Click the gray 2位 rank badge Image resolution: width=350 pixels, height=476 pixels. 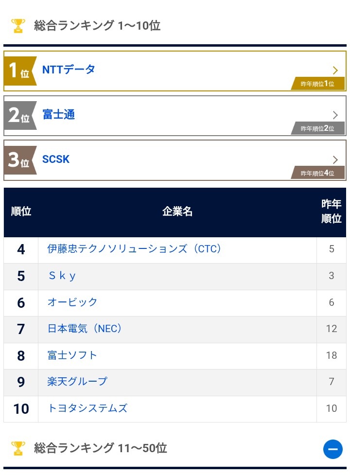pos(19,116)
